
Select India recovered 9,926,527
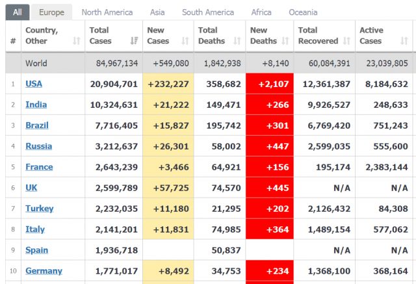[x=329, y=105]
